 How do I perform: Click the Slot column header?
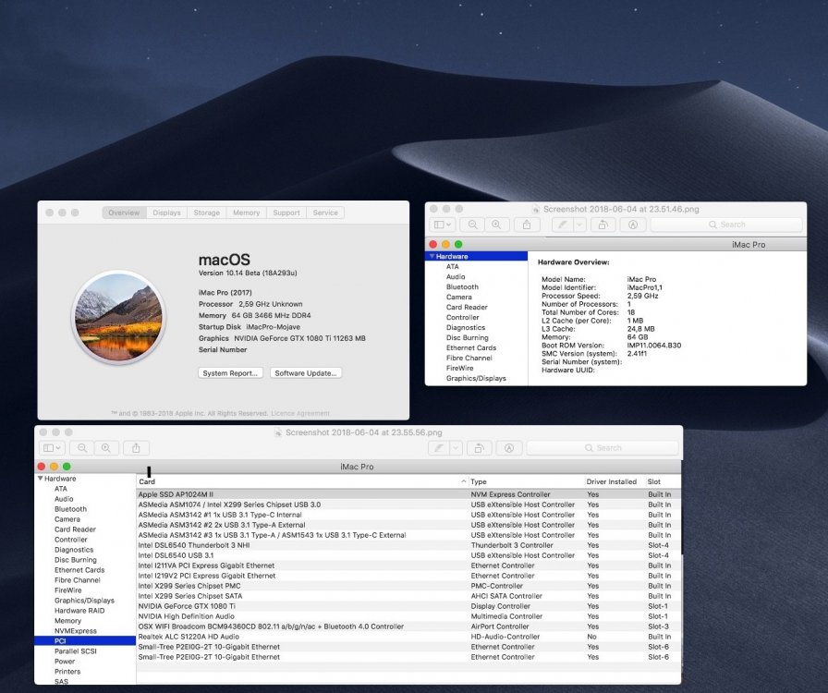coord(663,481)
